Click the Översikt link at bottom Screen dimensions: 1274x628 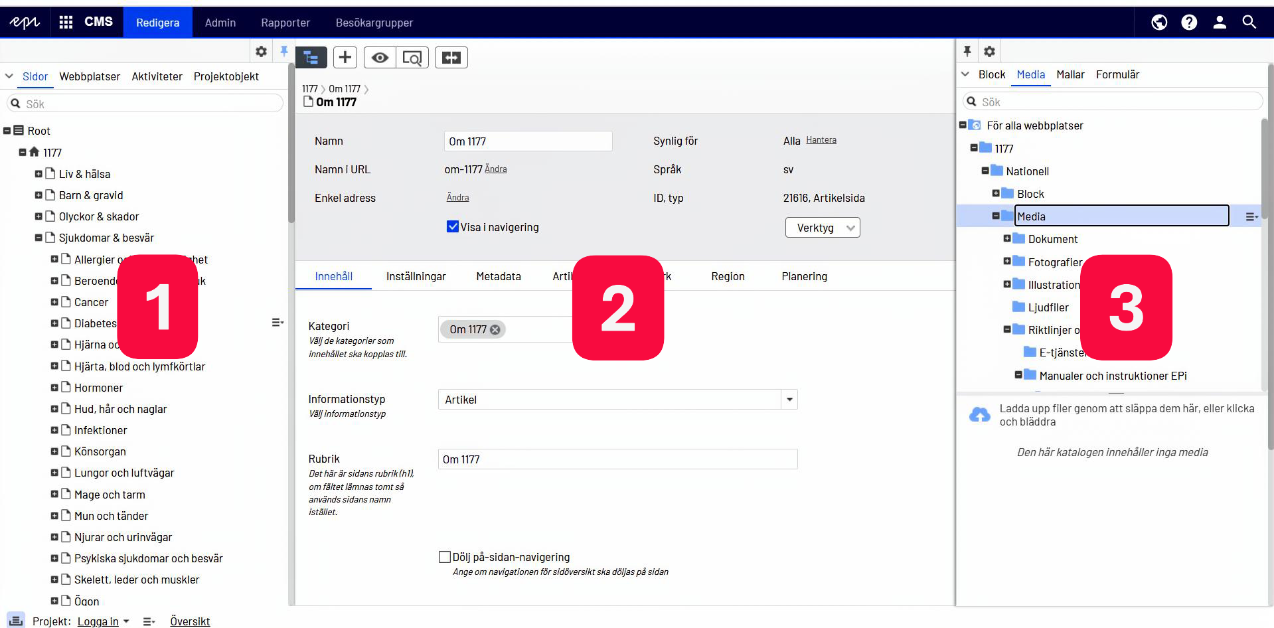[190, 621]
